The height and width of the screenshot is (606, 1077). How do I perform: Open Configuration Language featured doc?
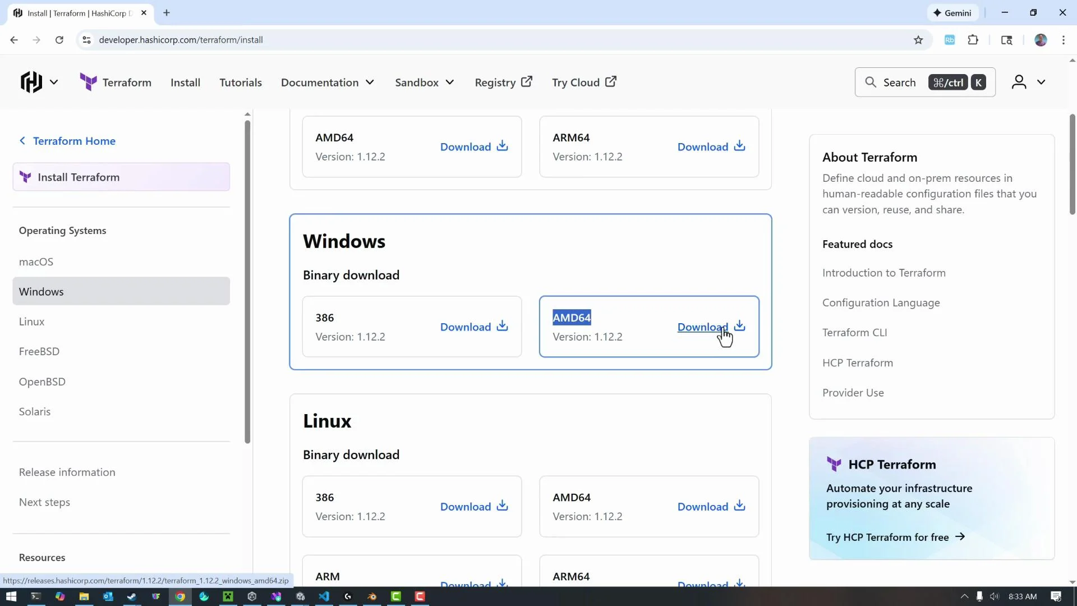coord(881,303)
